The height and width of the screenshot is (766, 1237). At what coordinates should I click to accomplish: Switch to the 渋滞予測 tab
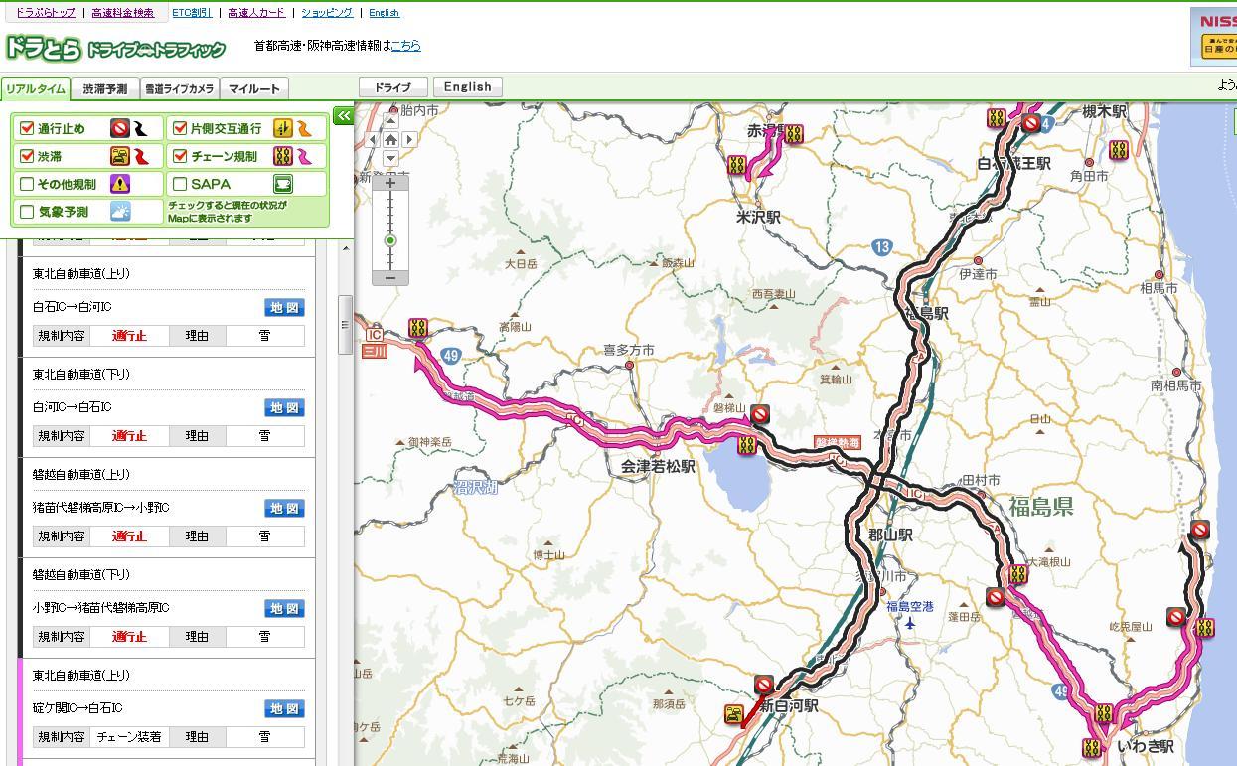tap(104, 88)
